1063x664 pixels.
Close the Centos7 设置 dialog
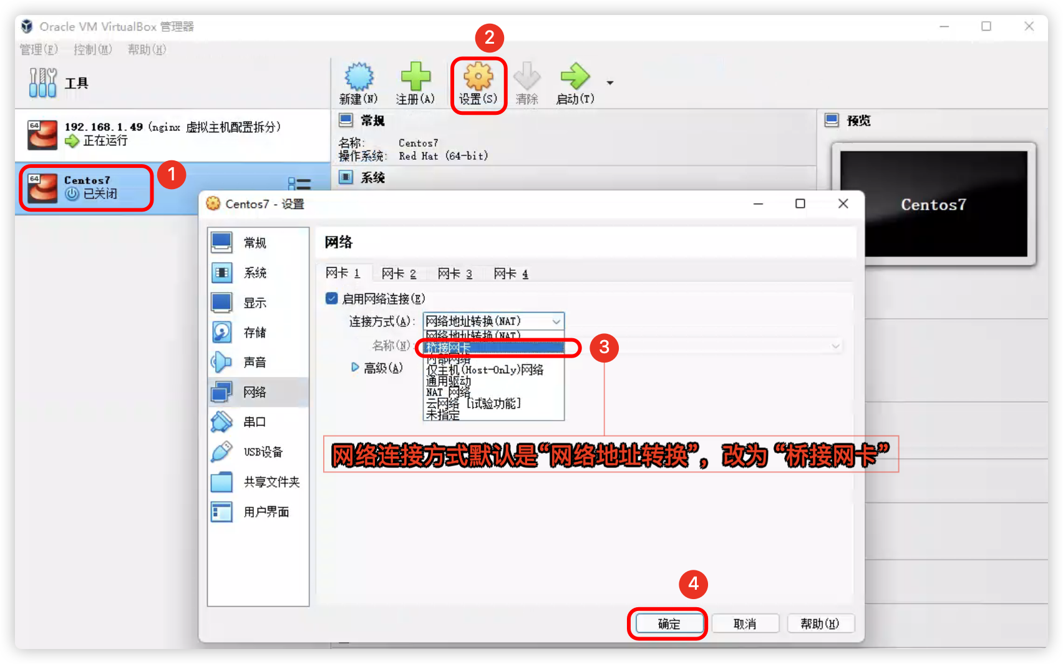(843, 203)
